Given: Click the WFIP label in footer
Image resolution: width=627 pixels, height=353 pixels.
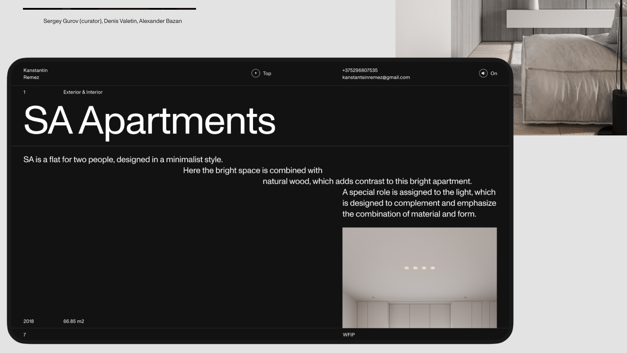Looking at the screenshot, I should point(348,335).
